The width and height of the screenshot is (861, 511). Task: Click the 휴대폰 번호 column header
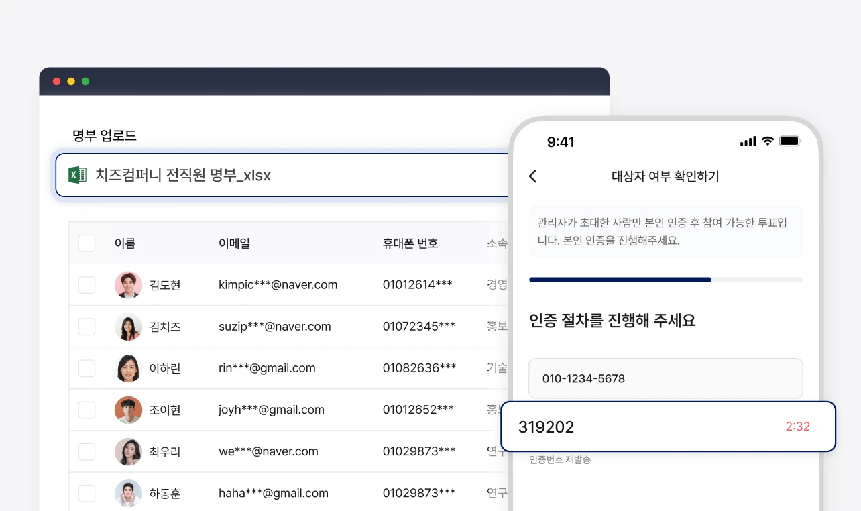(x=410, y=243)
